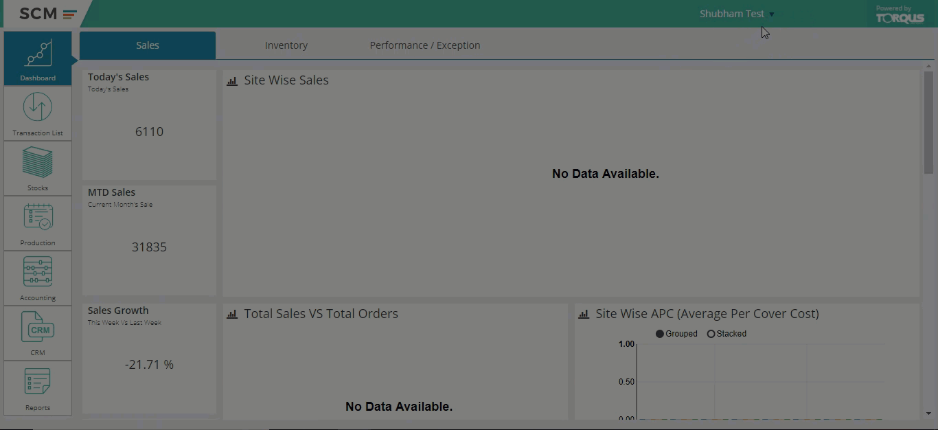This screenshot has height=430, width=938.
Task: Open the Production module icon
Action: 38,223
